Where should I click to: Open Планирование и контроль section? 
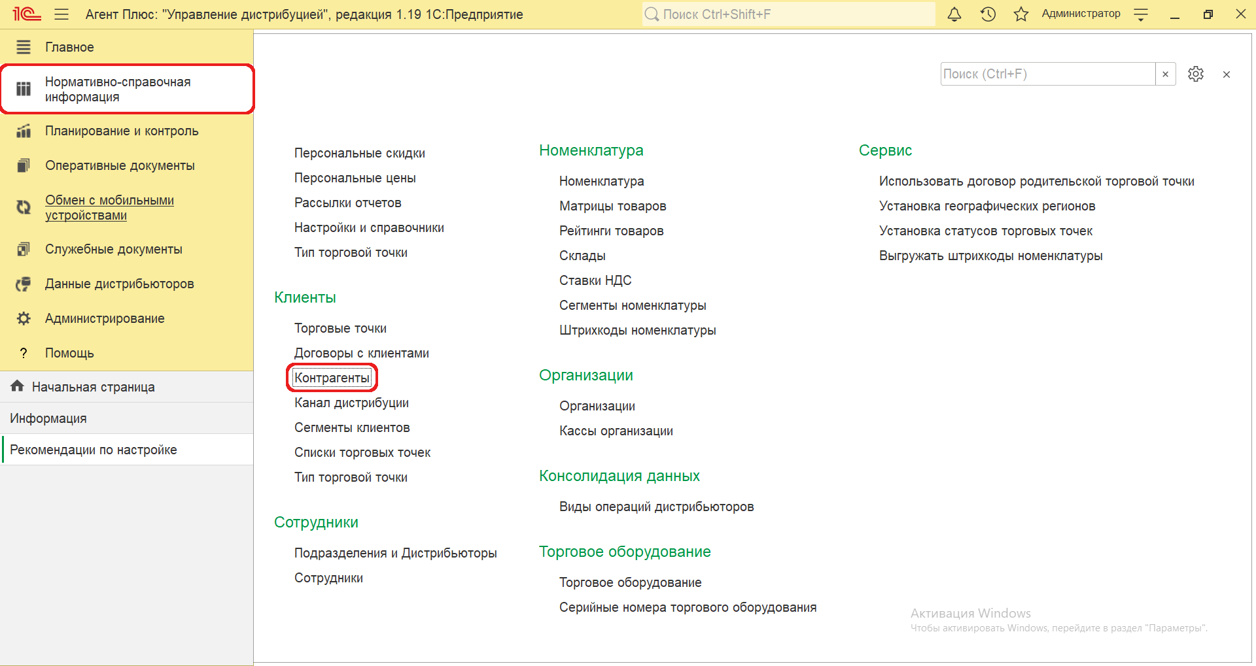coord(122,131)
